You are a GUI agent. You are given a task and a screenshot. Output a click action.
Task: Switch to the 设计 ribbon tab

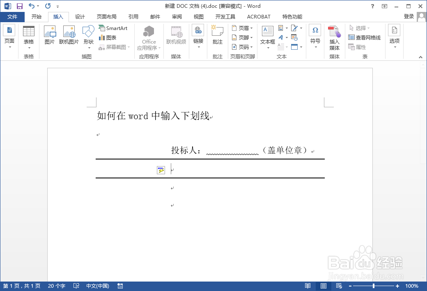tap(80, 17)
